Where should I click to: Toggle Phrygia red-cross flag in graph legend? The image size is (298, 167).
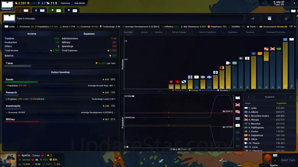click(238, 105)
